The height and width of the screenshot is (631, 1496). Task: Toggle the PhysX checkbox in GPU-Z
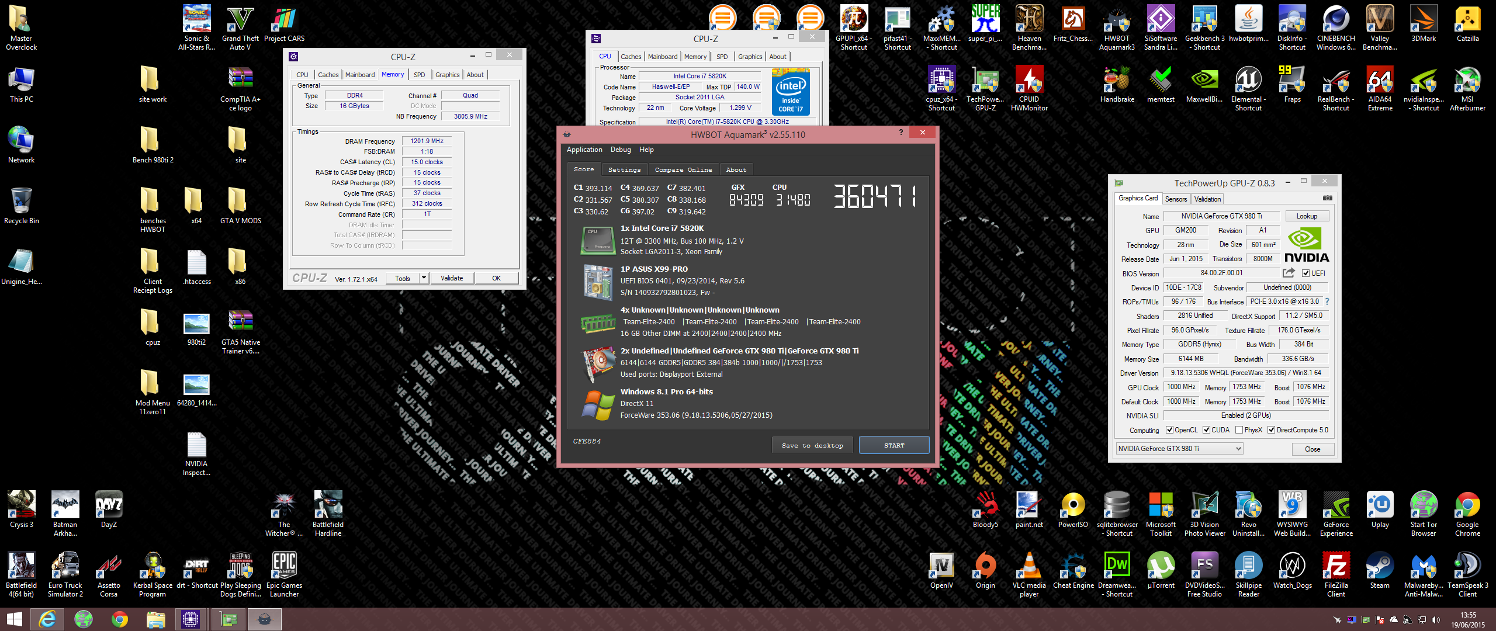coord(1239,430)
